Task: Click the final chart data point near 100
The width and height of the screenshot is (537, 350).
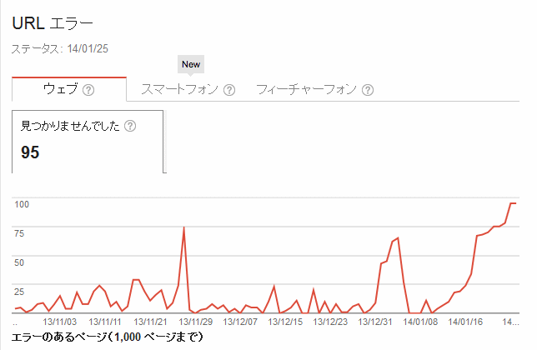Action: point(515,203)
